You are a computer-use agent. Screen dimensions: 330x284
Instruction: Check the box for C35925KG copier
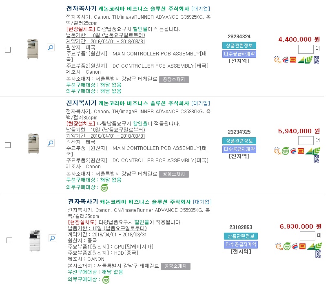(8, 50)
